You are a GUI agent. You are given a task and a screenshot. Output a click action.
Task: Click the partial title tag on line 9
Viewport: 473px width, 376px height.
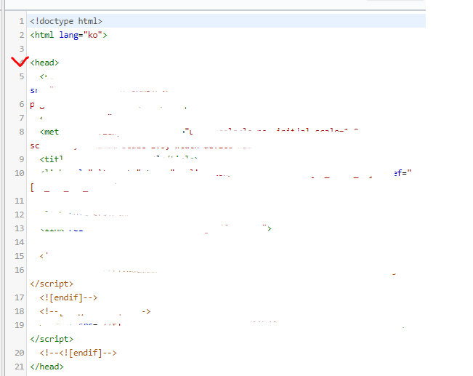(x=51, y=159)
